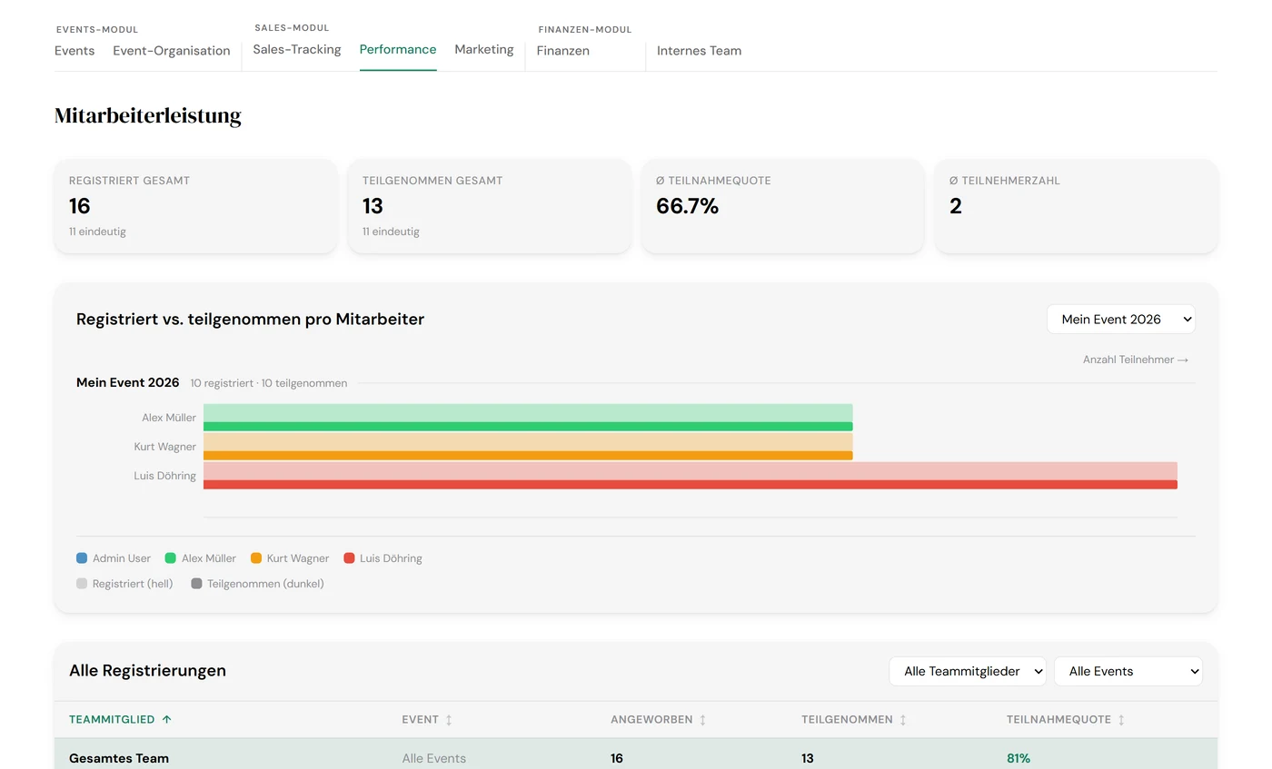
Task: Click the Event column sort icon
Action: coord(449,720)
